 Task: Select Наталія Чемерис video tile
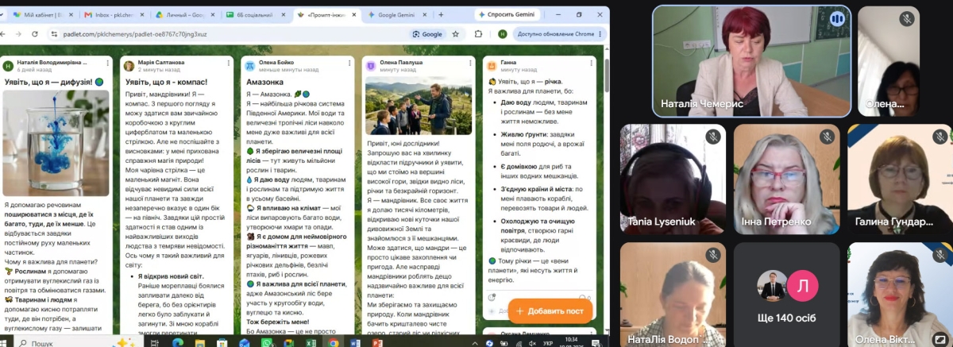click(751, 61)
